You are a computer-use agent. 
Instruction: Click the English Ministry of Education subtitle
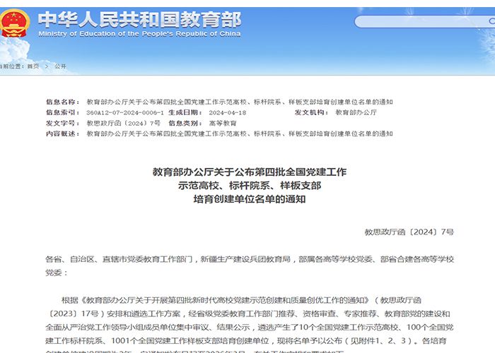tap(139, 33)
